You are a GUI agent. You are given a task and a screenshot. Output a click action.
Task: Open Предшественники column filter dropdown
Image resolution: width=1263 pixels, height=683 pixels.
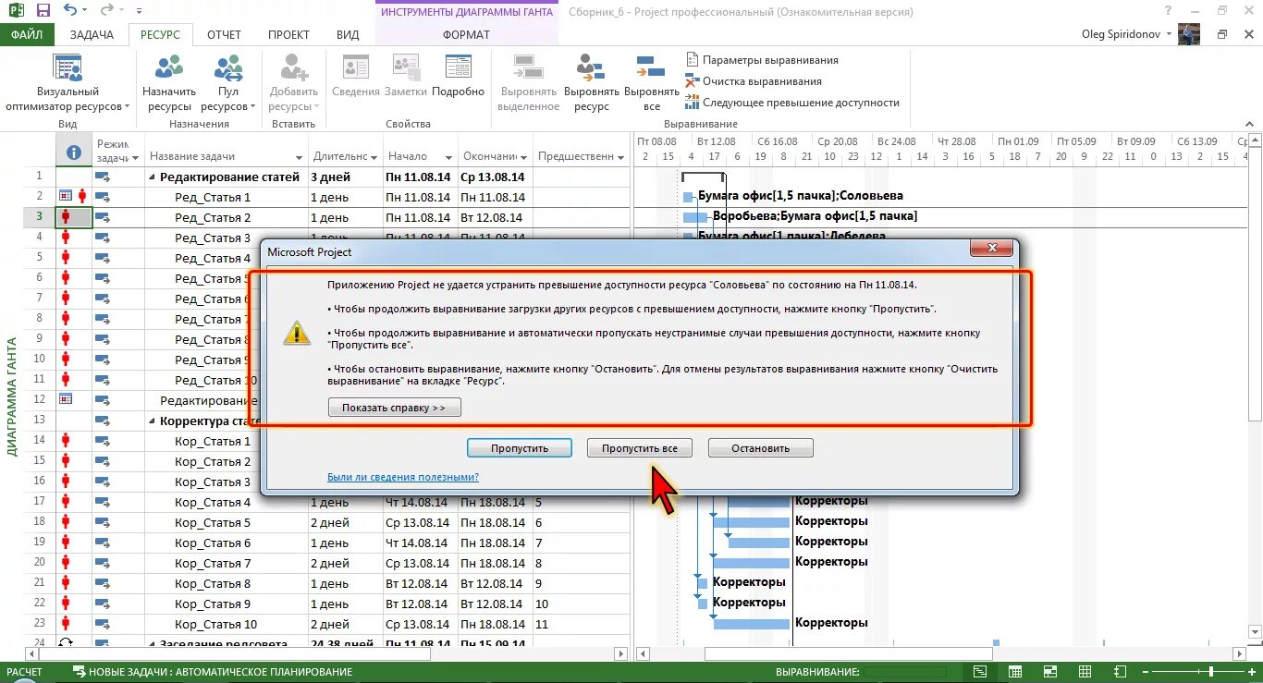click(x=620, y=157)
